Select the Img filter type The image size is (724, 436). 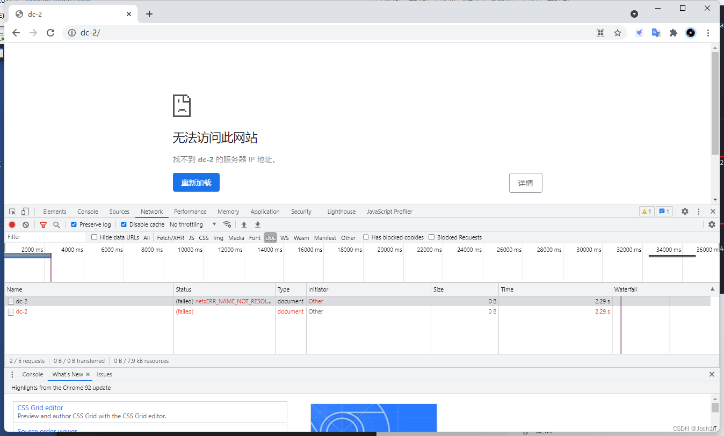pos(218,237)
